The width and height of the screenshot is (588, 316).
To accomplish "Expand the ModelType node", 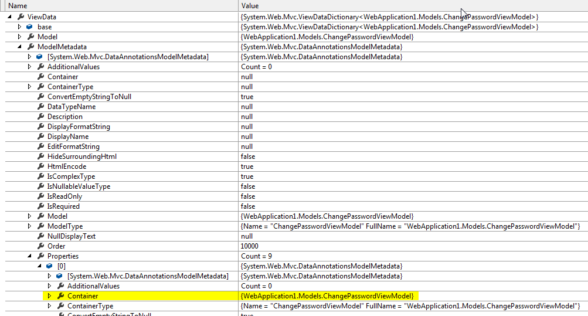I will coord(29,226).
